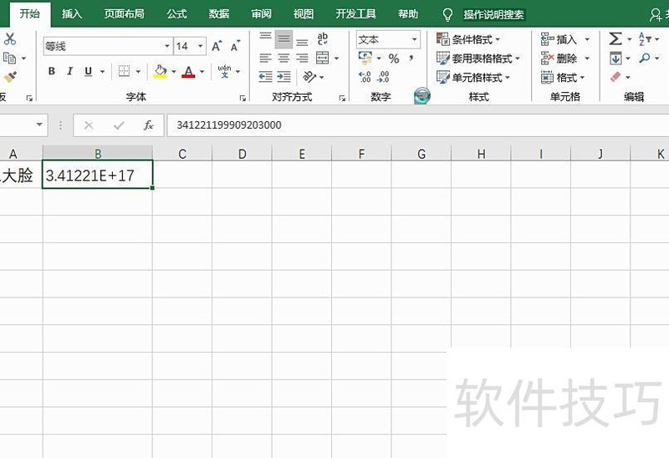
Task: Select the Format Painter brush
Action: pos(10,77)
